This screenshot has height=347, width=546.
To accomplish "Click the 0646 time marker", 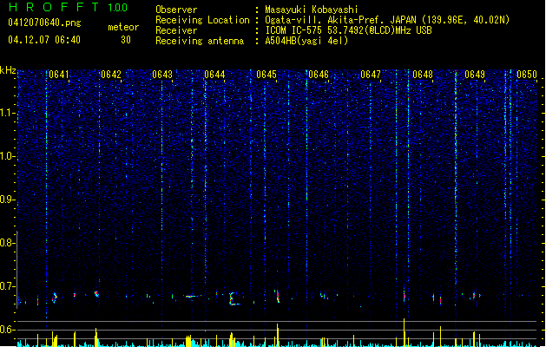I will pyautogui.click(x=319, y=75).
